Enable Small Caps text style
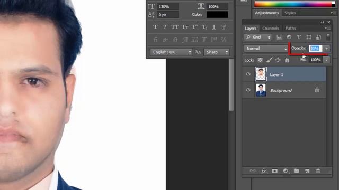The height and width of the screenshot is (190, 339). pos(185,27)
